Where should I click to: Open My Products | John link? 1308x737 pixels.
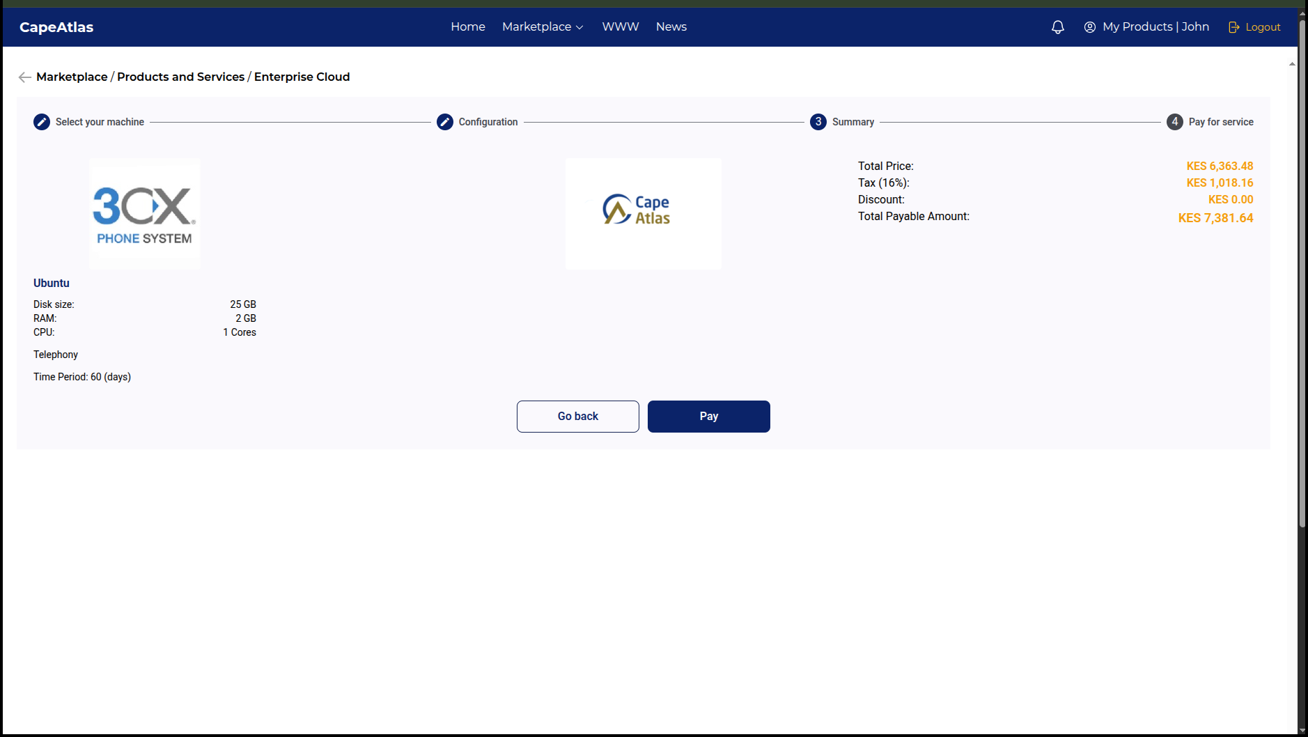point(1156,26)
